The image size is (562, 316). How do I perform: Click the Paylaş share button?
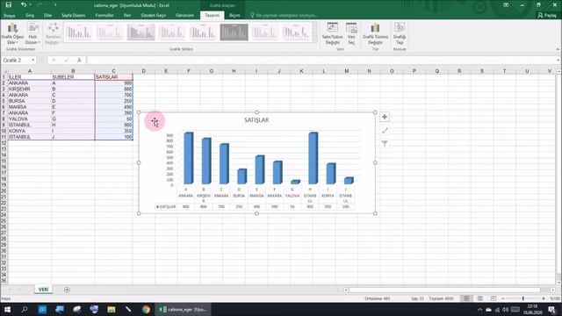click(x=547, y=16)
